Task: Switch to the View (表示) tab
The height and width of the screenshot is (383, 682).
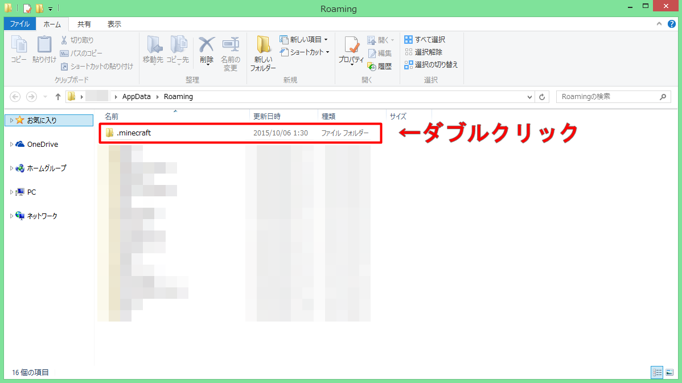Action: [114, 24]
